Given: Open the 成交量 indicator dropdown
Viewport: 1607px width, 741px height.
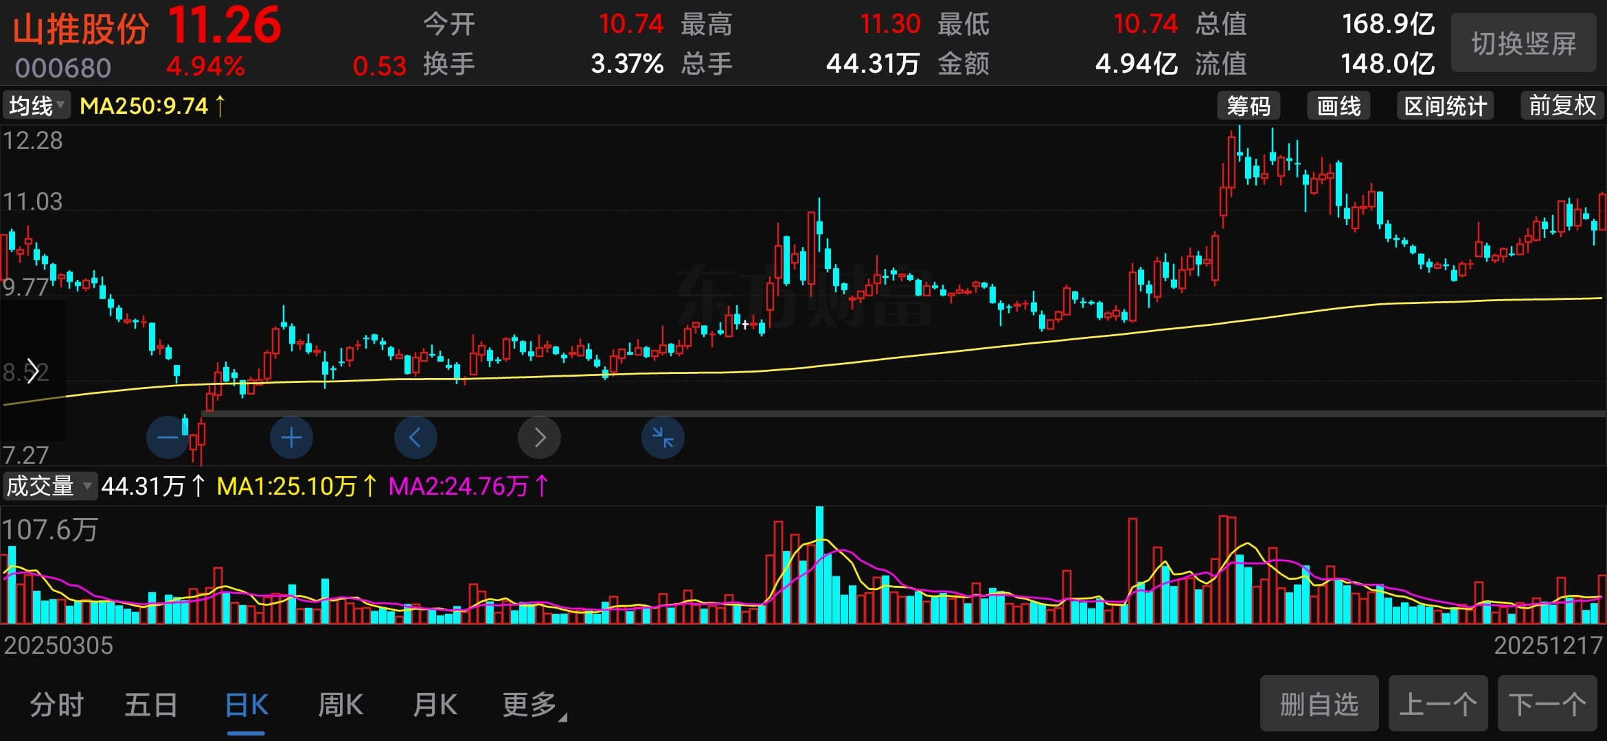Looking at the screenshot, I should click(49, 486).
